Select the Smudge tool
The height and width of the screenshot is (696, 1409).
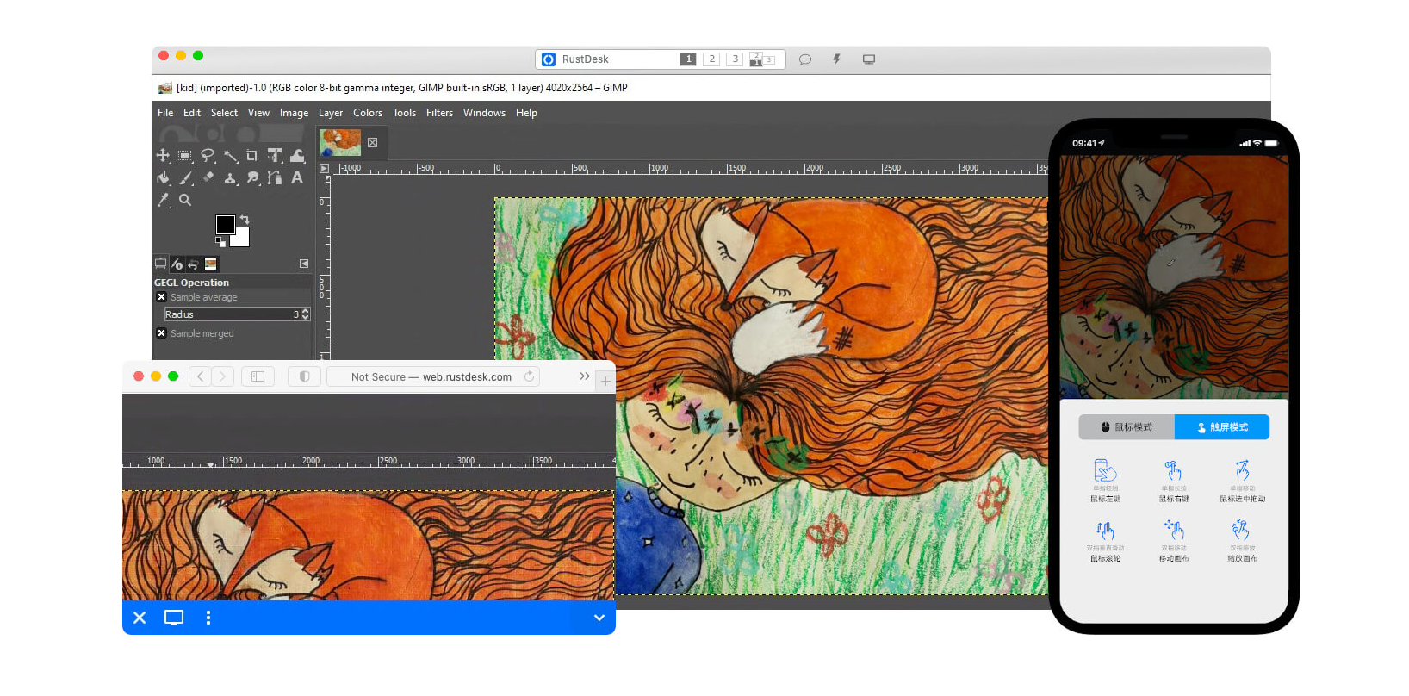[x=252, y=177]
